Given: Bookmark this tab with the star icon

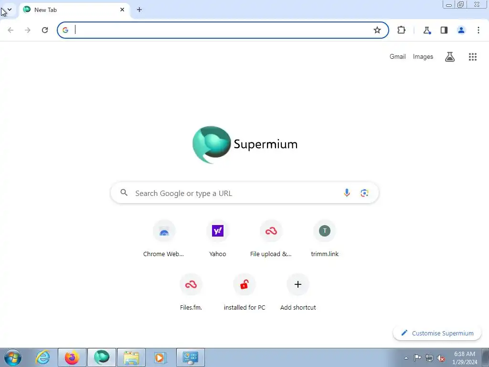Looking at the screenshot, I should point(377,30).
